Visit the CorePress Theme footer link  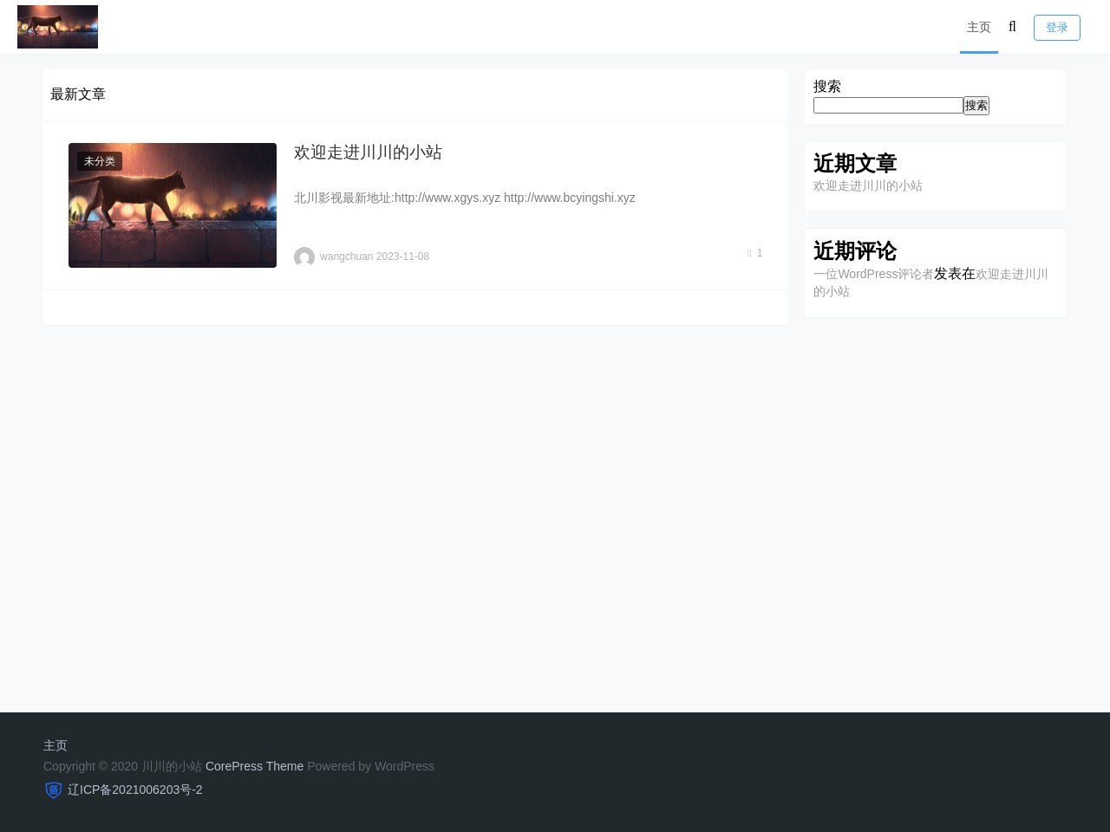254,766
